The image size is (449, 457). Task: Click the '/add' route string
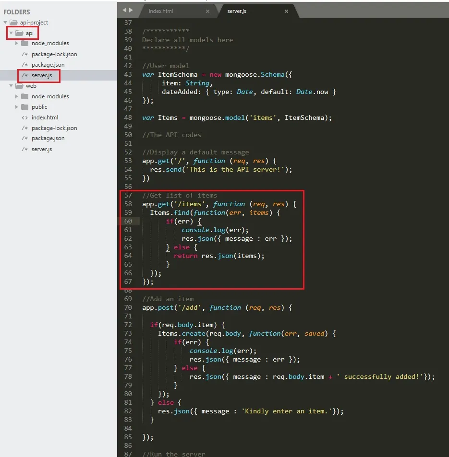coord(190,307)
